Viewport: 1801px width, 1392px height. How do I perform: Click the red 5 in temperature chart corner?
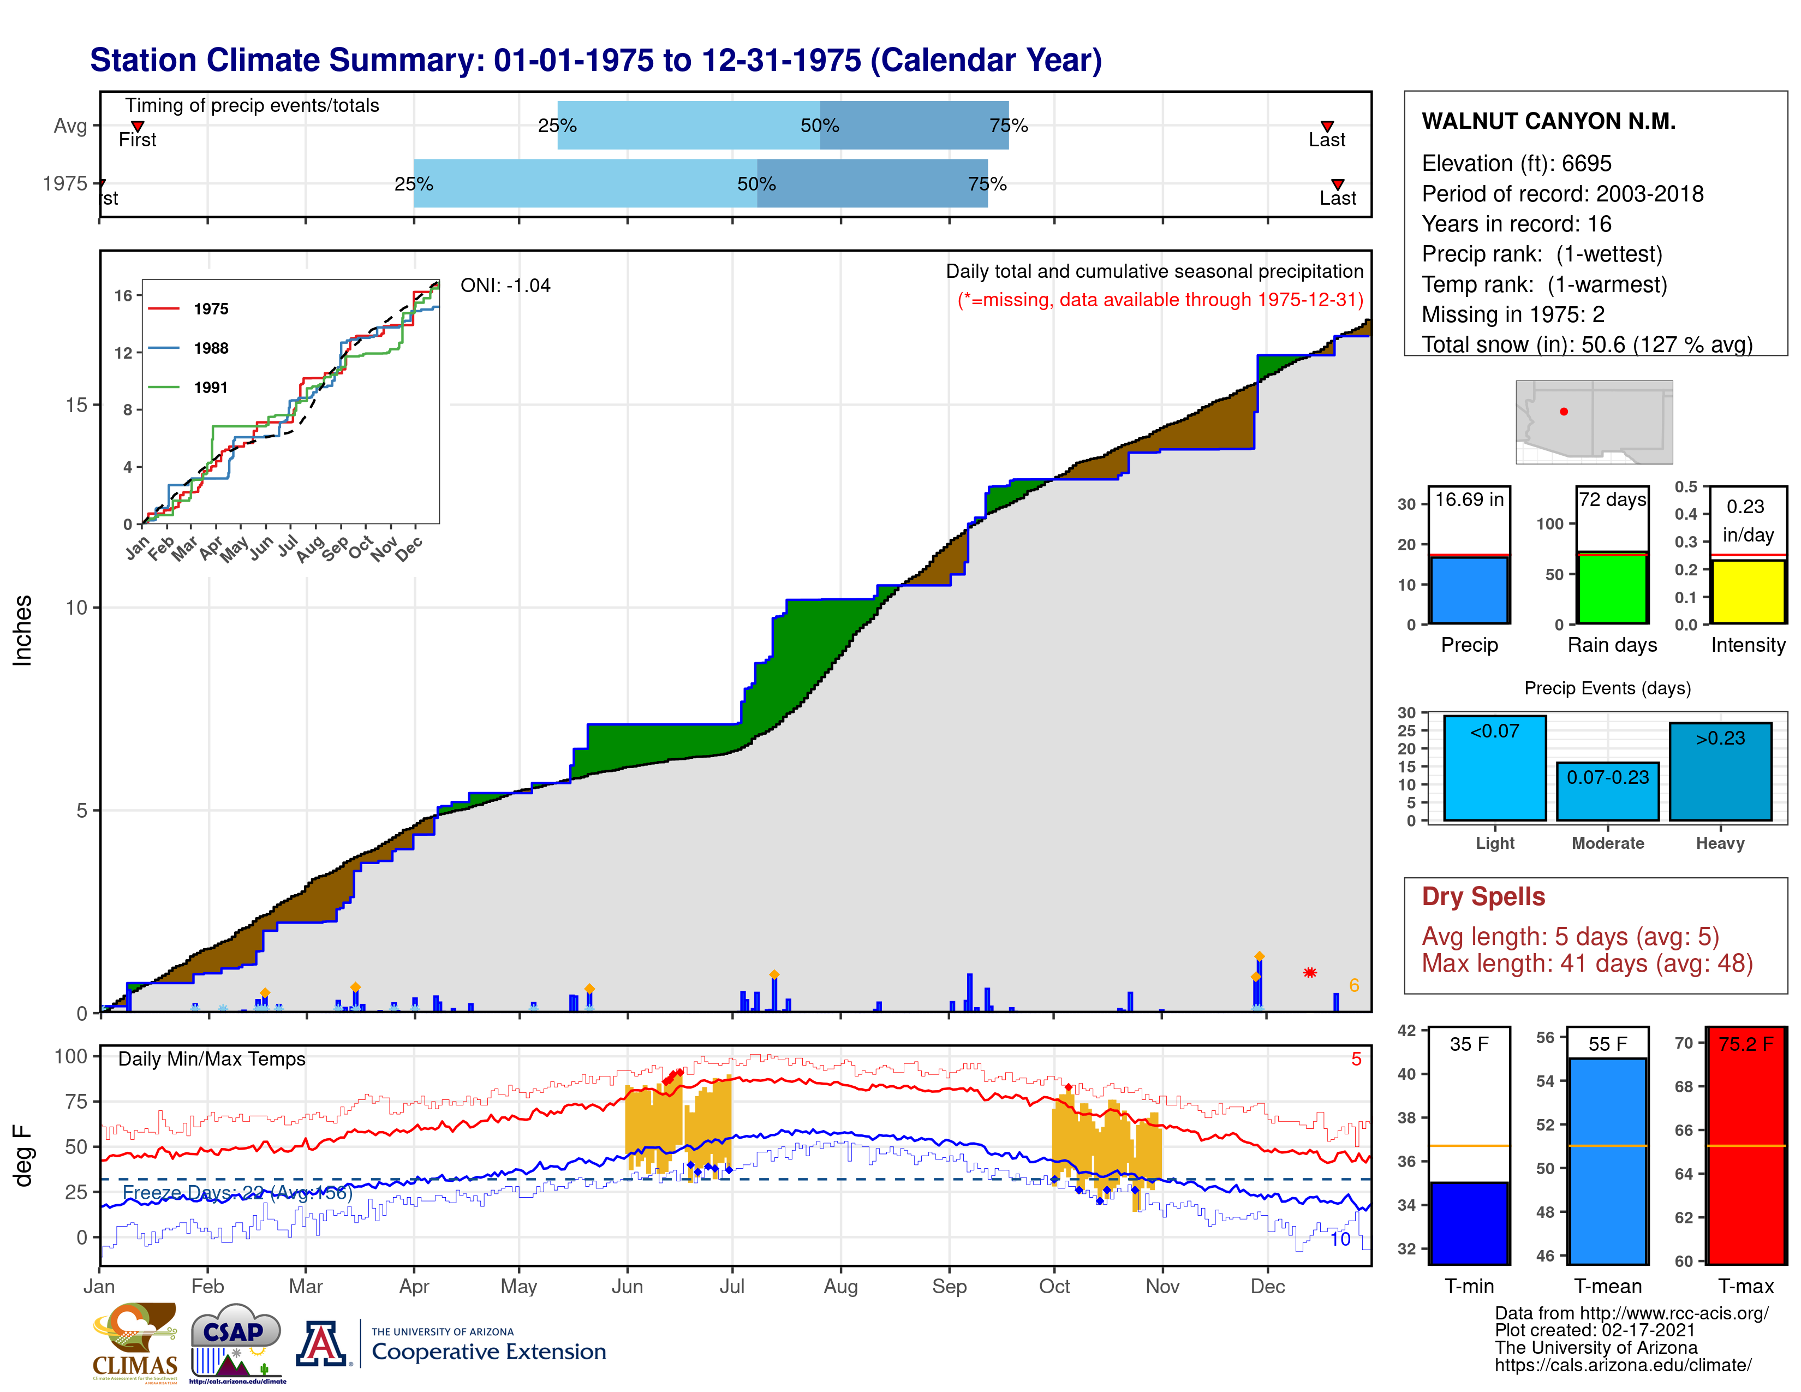point(1356,1059)
